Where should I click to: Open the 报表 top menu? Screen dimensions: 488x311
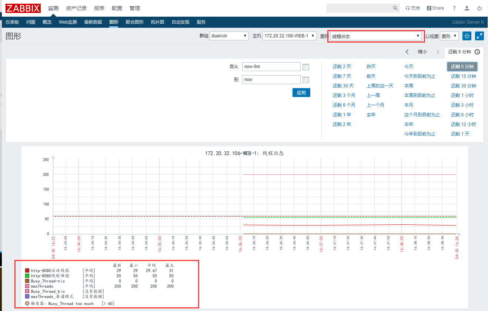pyautogui.click(x=99, y=8)
